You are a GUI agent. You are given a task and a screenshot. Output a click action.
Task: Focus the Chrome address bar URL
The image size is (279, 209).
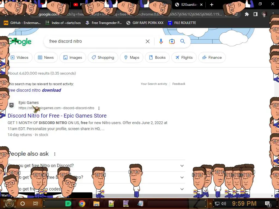[x=130, y=14]
